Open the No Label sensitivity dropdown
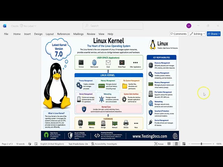The image size is (223, 167). 30,26
